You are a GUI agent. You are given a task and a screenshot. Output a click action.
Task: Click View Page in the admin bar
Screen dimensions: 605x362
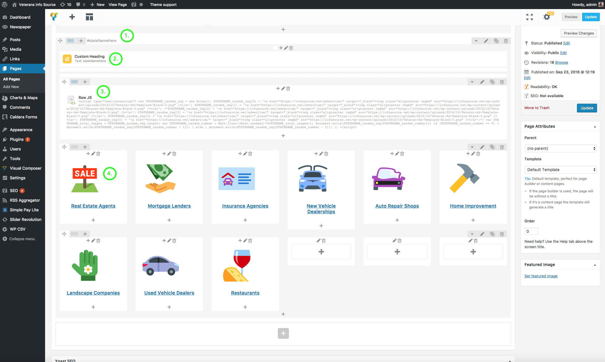118,5
